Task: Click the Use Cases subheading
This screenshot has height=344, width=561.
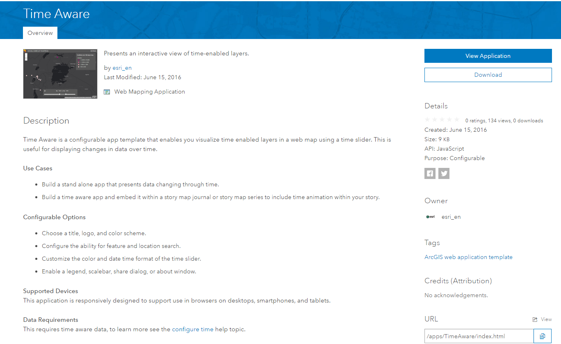Action: 38,168
